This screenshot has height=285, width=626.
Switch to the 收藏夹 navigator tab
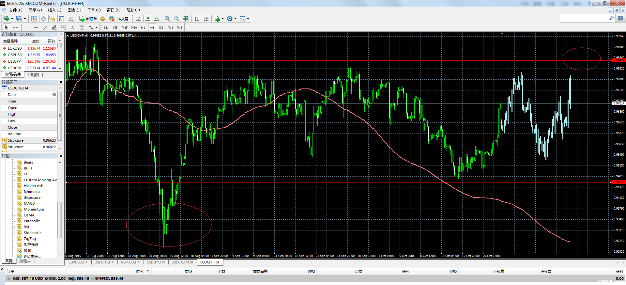click(x=25, y=261)
